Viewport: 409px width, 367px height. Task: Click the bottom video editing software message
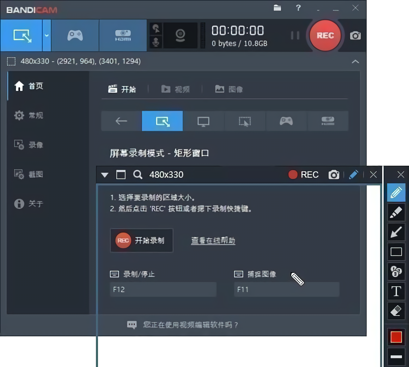(x=183, y=325)
